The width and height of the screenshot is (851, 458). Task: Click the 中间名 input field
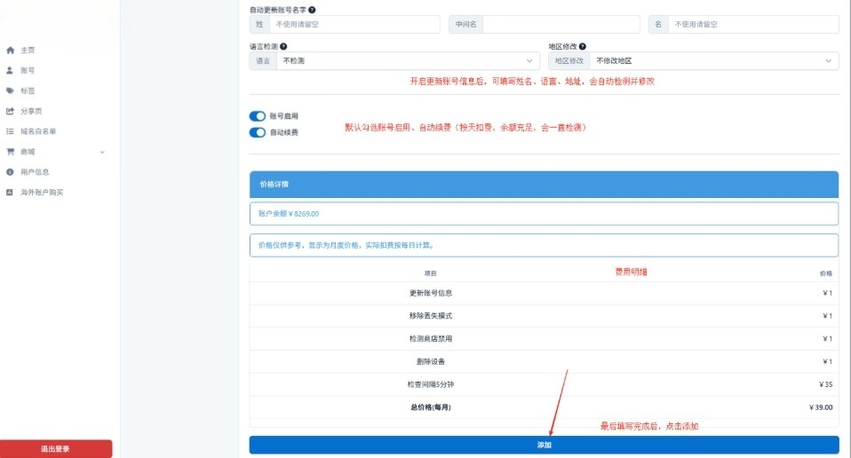[x=561, y=24]
